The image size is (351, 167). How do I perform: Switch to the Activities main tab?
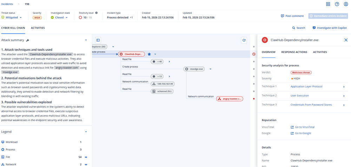point(38,28)
